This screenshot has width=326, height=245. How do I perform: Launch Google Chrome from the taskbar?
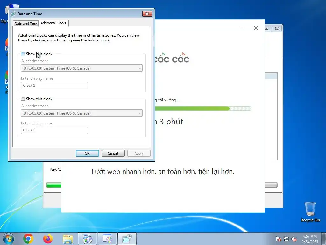[28, 239]
